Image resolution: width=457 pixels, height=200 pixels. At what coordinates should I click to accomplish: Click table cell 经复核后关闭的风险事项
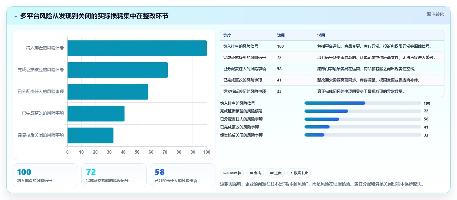(x=244, y=91)
